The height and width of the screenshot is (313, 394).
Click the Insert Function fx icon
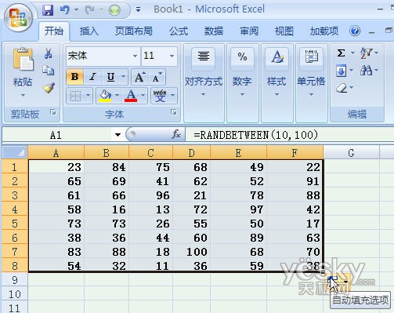(x=176, y=135)
